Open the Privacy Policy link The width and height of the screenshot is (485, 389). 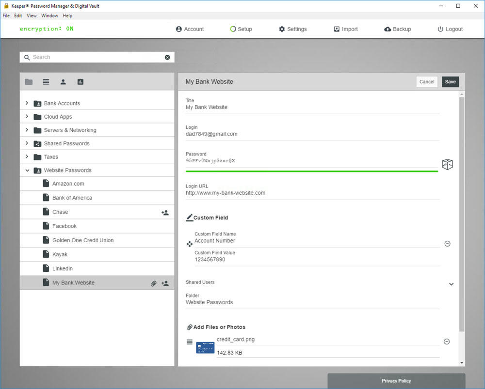point(396,381)
